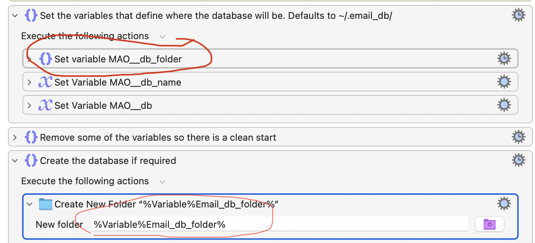Click the New folder path text field

[279, 224]
